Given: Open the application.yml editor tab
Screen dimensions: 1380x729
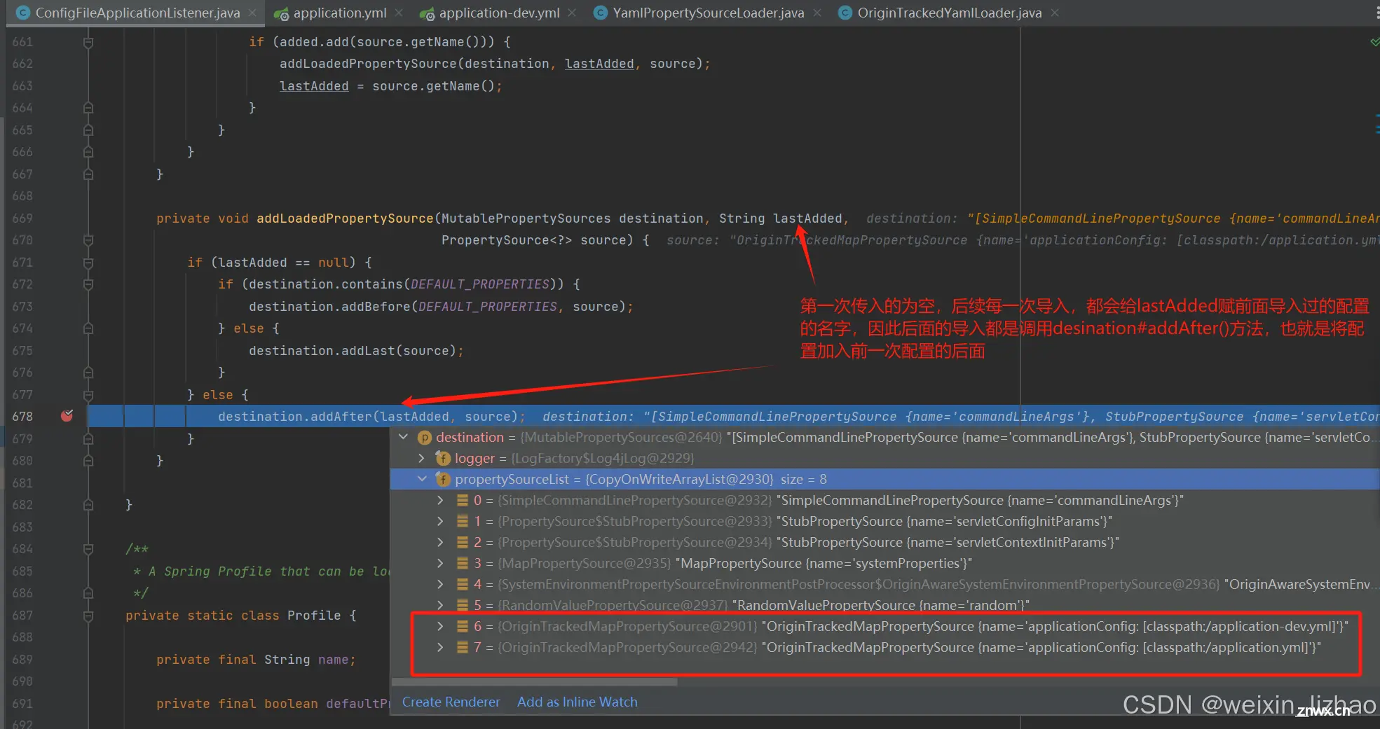Looking at the screenshot, I should [x=339, y=13].
